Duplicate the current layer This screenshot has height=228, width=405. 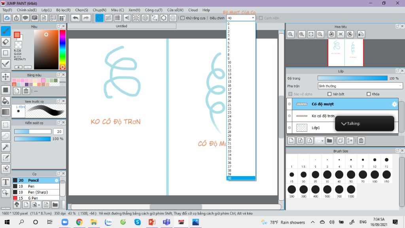(x=341, y=141)
